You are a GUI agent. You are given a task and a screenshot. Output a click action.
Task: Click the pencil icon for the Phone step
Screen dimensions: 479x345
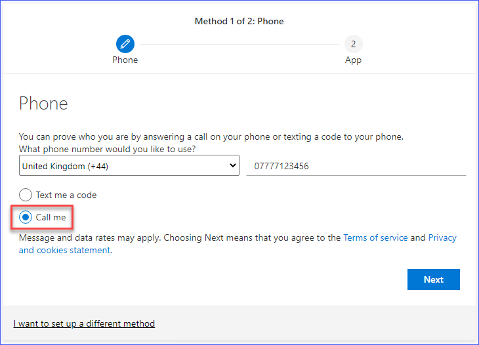(x=125, y=44)
